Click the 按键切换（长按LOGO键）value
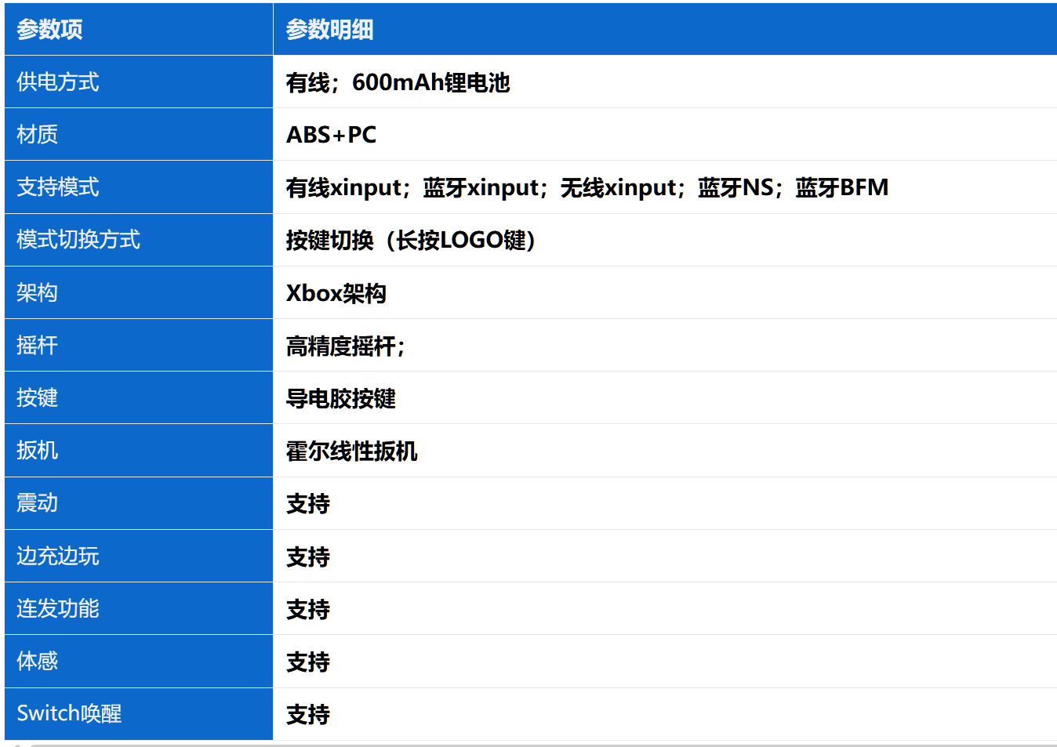The image size is (1057, 747). (410, 240)
